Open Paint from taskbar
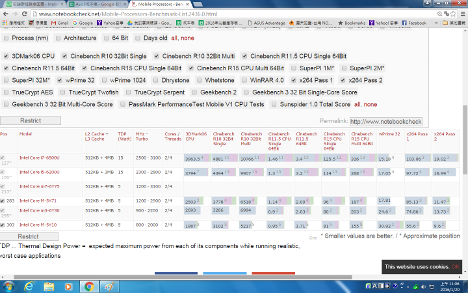 tap(109, 286)
